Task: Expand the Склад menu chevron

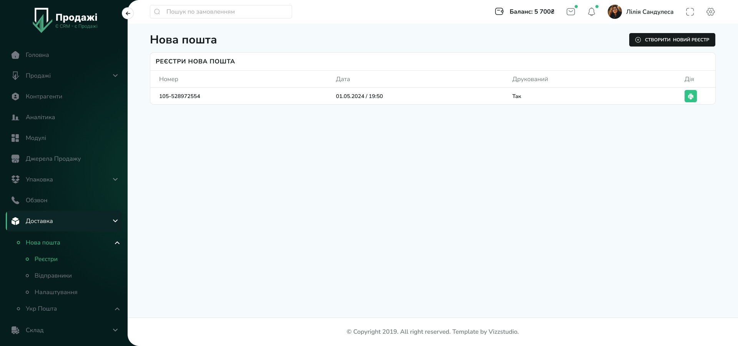Action: 115,330
